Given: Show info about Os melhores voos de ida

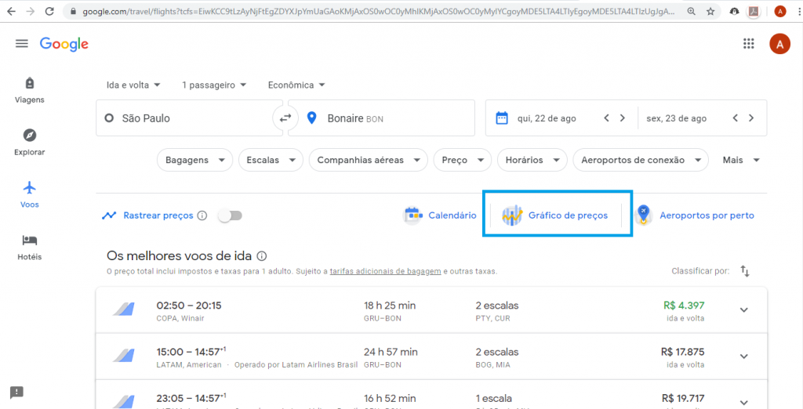Looking at the screenshot, I should [x=262, y=256].
